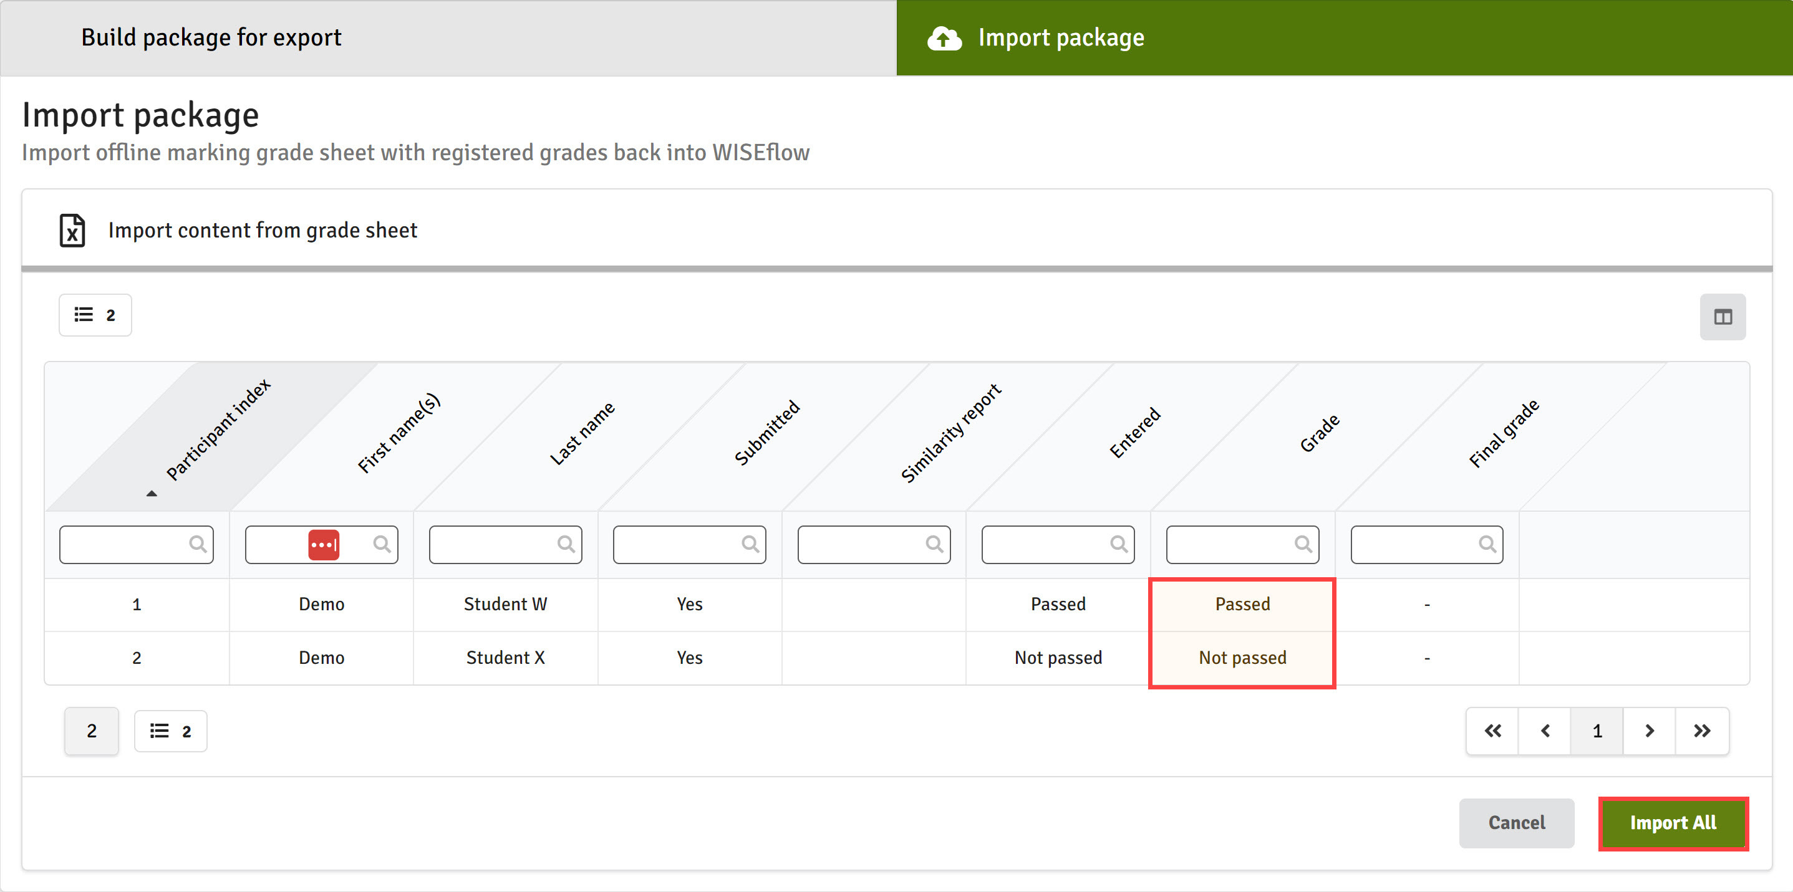Click the Excel grade sheet file icon
Screen dimensions: 1793x892
click(72, 230)
